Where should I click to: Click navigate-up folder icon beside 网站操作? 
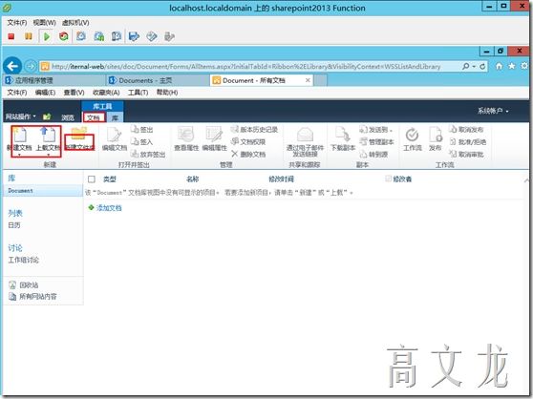click(47, 116)
